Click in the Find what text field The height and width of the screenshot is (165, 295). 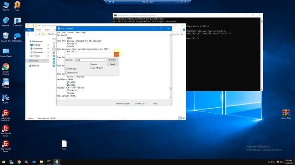pyautogui.click(x=90, y=60)
